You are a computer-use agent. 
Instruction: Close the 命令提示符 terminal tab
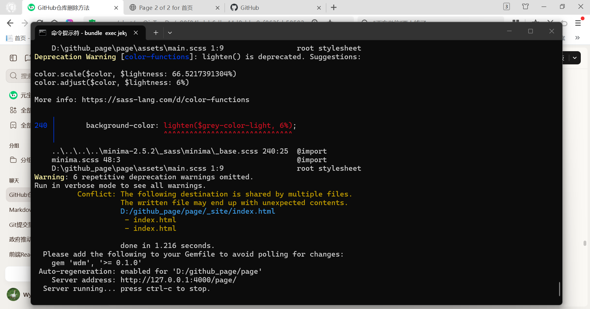136,32
